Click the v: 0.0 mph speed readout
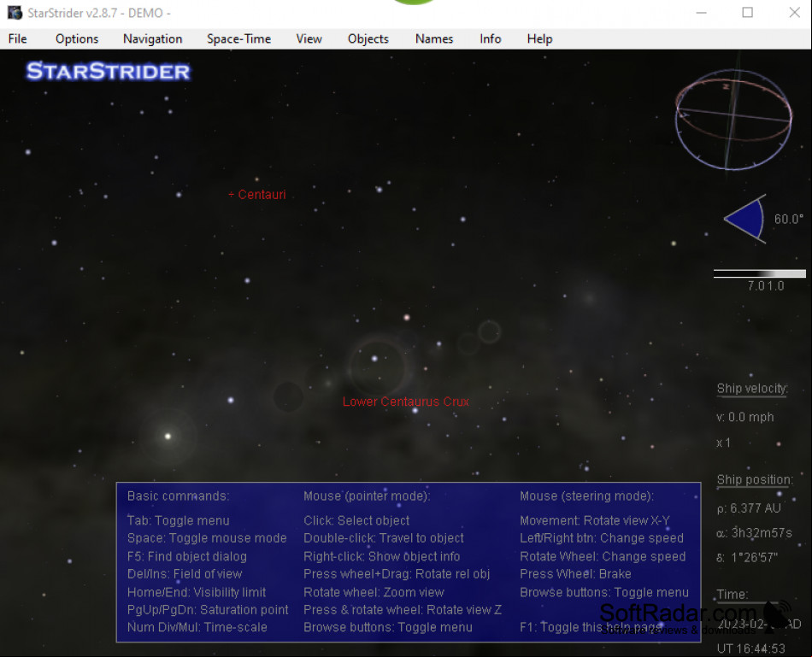 [x=745, y=417]
